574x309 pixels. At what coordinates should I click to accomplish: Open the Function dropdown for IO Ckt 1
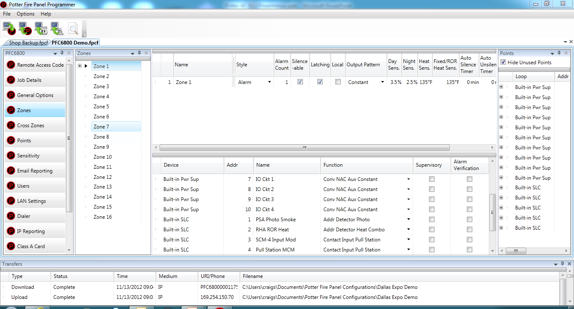point(408,179)
